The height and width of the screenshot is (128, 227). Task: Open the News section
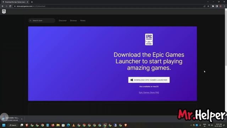tap(83, 21)
